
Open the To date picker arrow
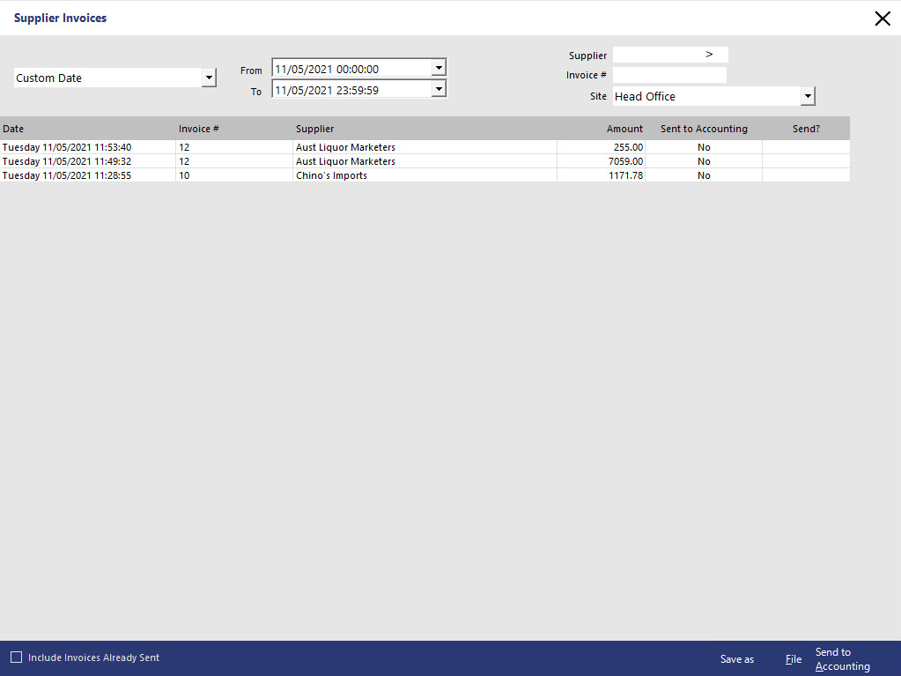(438, 88)
